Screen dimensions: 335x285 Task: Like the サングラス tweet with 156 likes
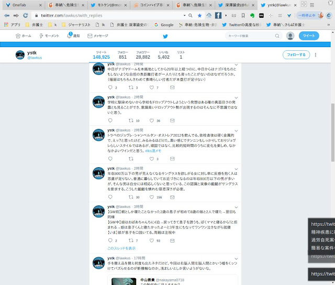click(152, 197)
